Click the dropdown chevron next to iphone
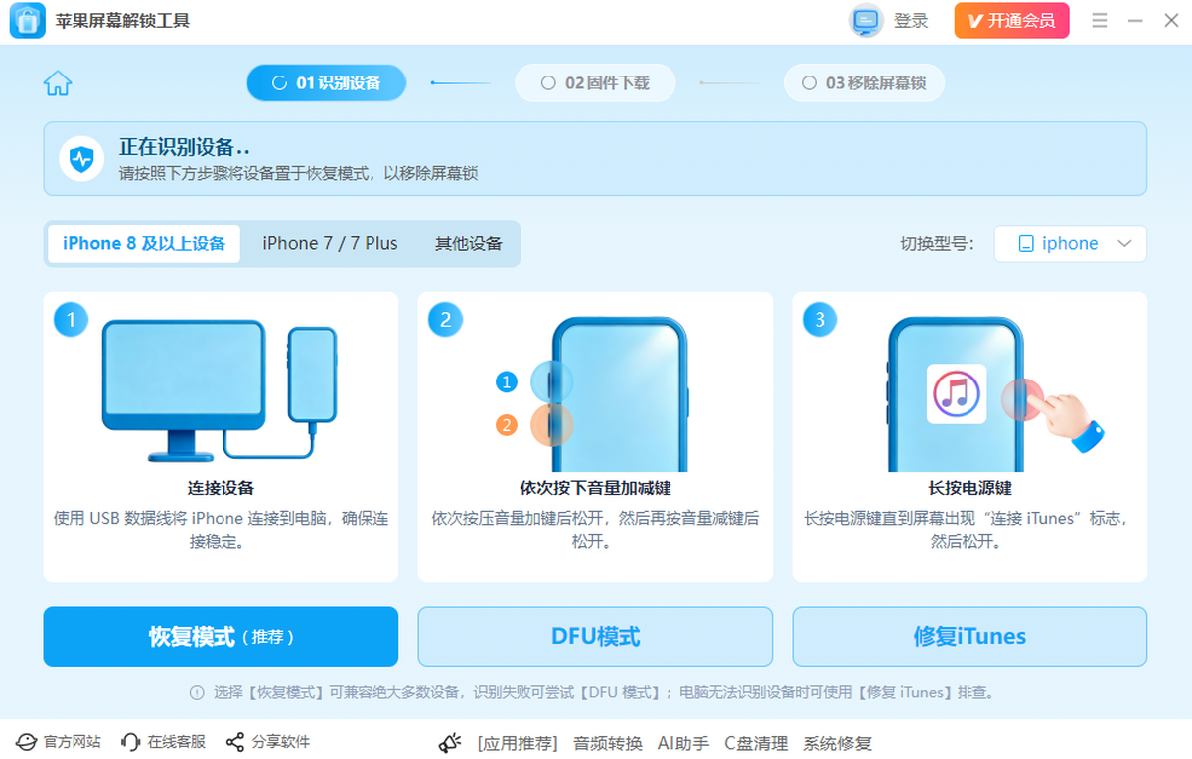1192x759 pixels. 1124,244
